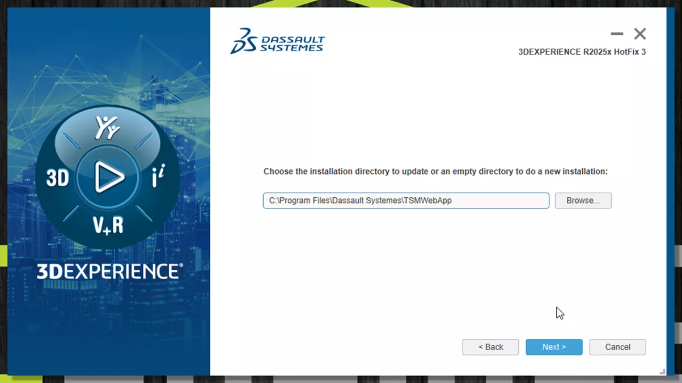Click the play button in the compass

point(108,177)
